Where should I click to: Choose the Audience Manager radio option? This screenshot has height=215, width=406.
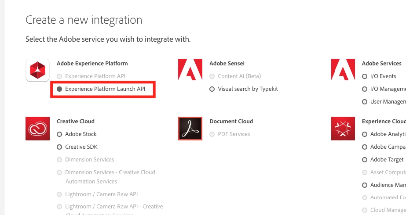tap(365, 185)
